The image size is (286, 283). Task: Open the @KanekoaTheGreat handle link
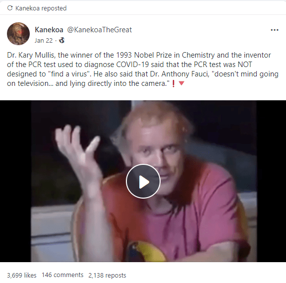(100, 30)
